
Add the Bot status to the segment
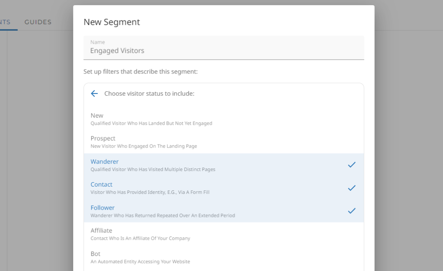pyautogui.click(x=95, y=254)
